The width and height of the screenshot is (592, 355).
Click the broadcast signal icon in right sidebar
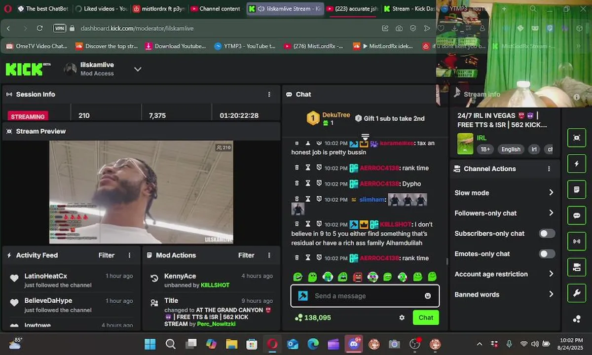[577, 241]
